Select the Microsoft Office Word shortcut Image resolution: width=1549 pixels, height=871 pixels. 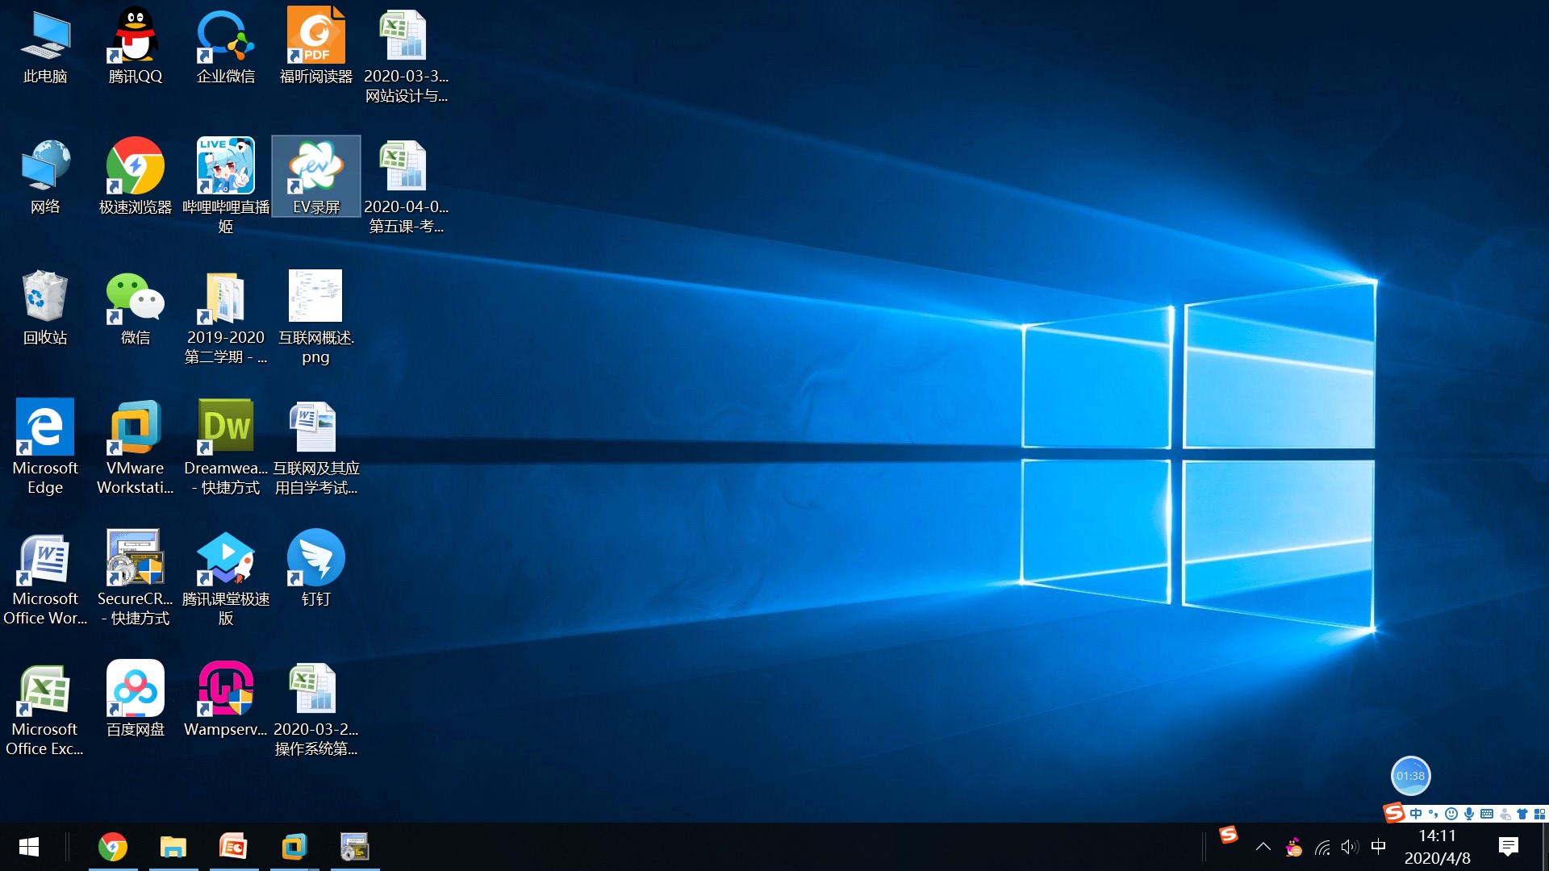45,579
